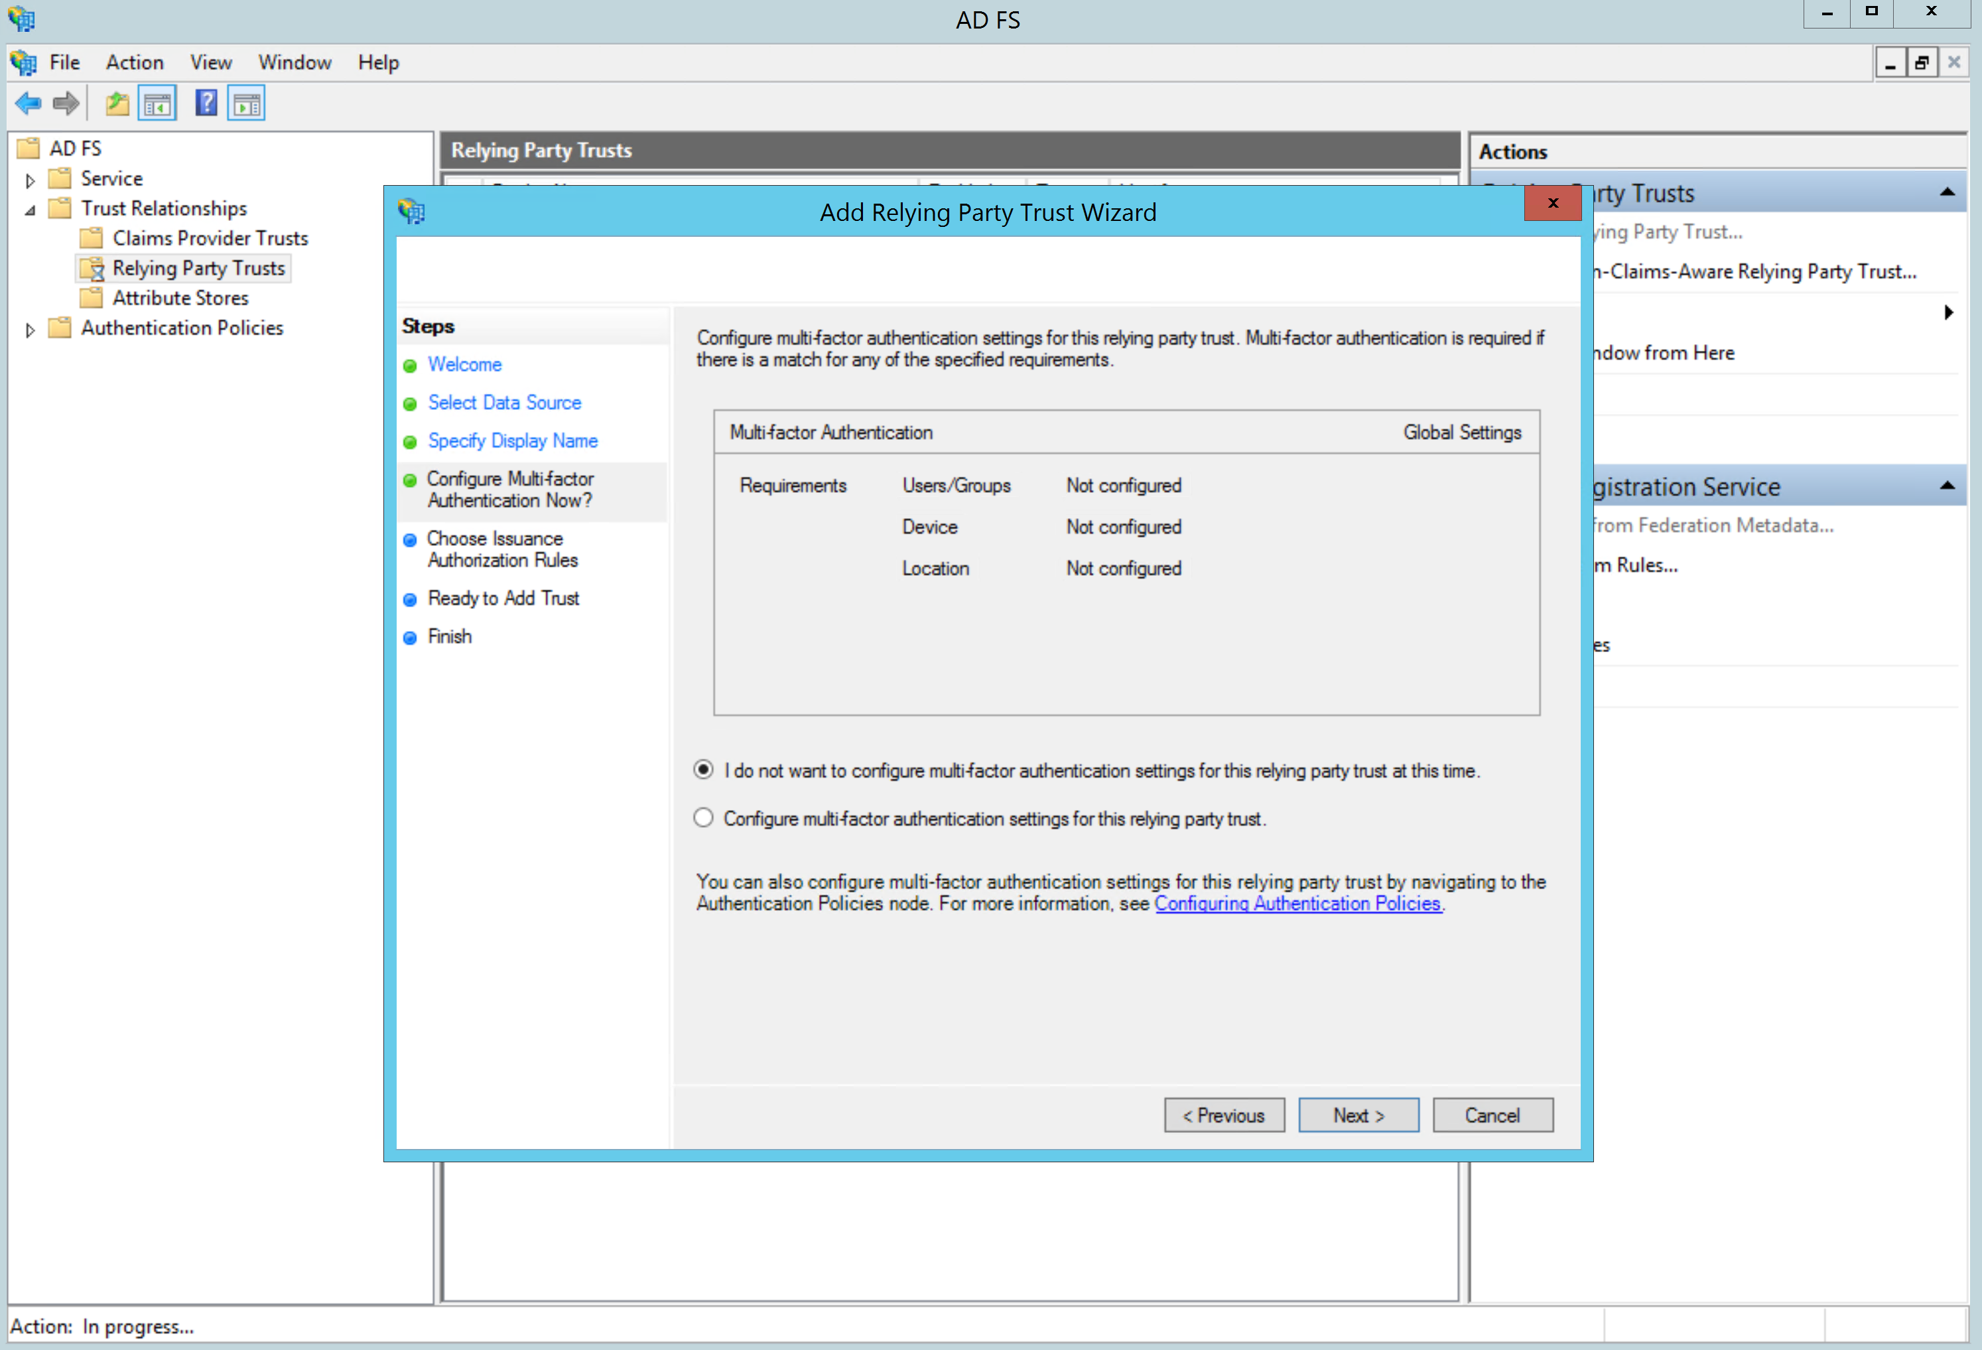
Task: Click Non-Claims-Aware Relying Party Trust action
Action: coord(1755,271)
